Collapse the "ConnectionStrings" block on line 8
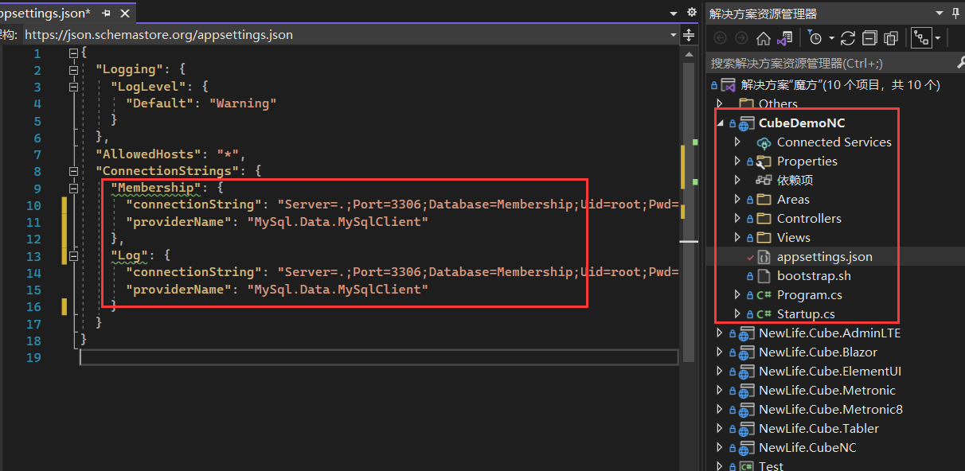965x471 pixels. 74,171
